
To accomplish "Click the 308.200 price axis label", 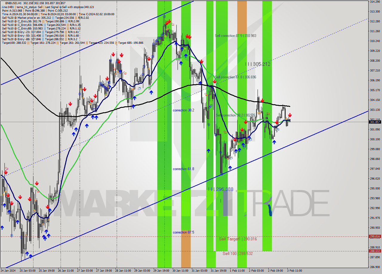I will pos(375,61).
